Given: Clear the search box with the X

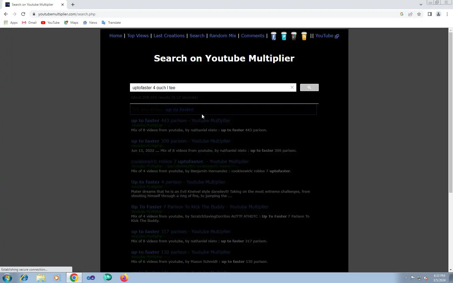Looking at the screenshot, I should pos(292,87).
